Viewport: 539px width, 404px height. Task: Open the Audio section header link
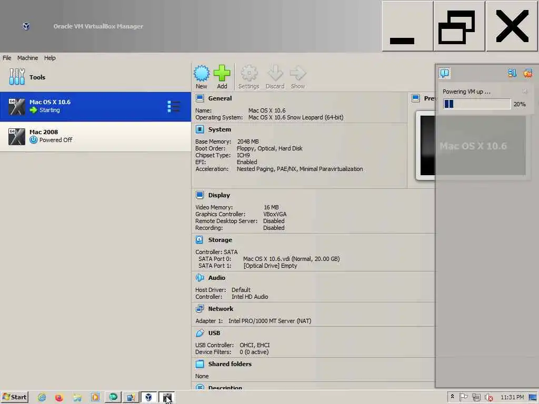(217, 278)
